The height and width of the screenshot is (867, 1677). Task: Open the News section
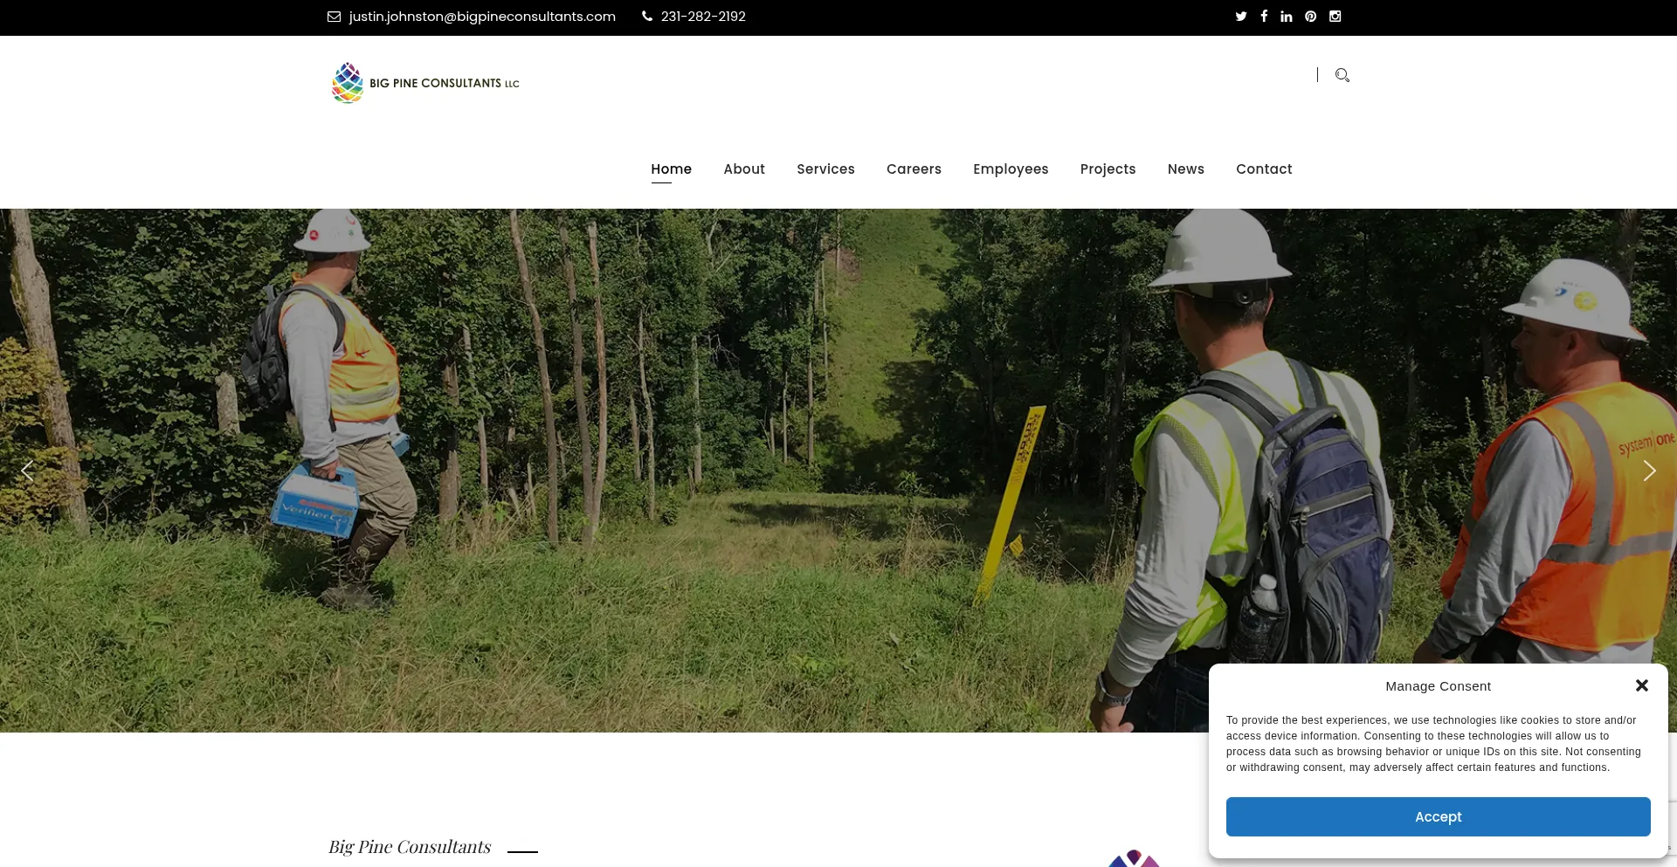point(1185,169)
